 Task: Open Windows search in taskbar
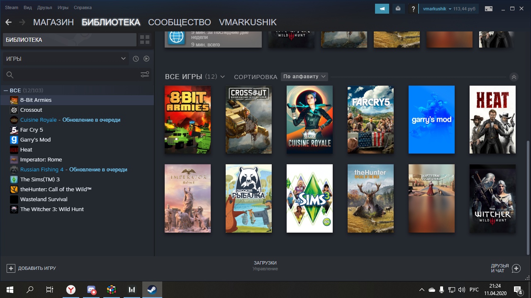coord(30,290)
